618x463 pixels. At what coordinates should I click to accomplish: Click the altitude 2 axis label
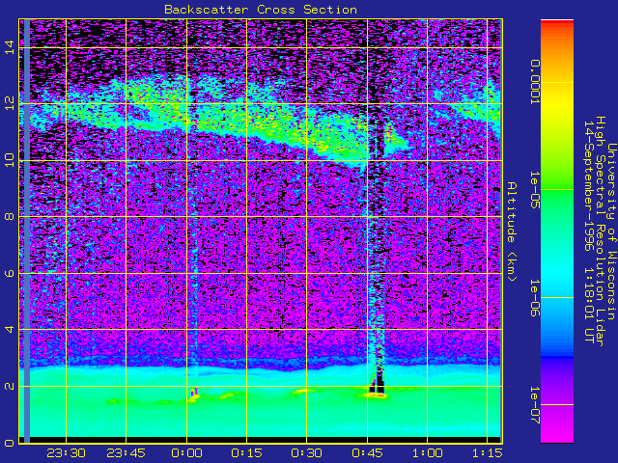point(10,386)
